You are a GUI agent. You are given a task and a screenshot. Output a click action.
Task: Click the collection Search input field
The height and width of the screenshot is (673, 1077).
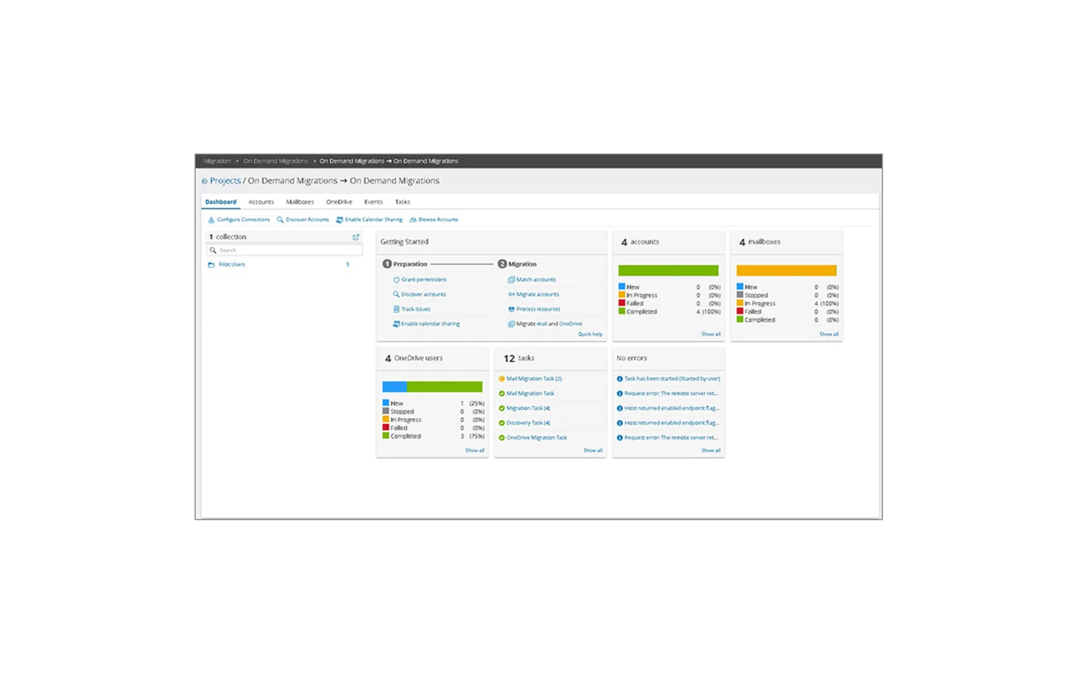coord(284,250)
